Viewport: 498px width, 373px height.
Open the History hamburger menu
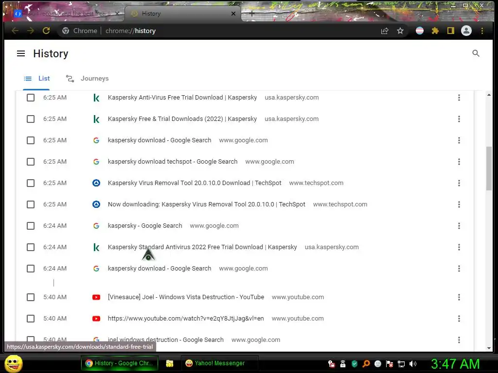tap(21, 53)
